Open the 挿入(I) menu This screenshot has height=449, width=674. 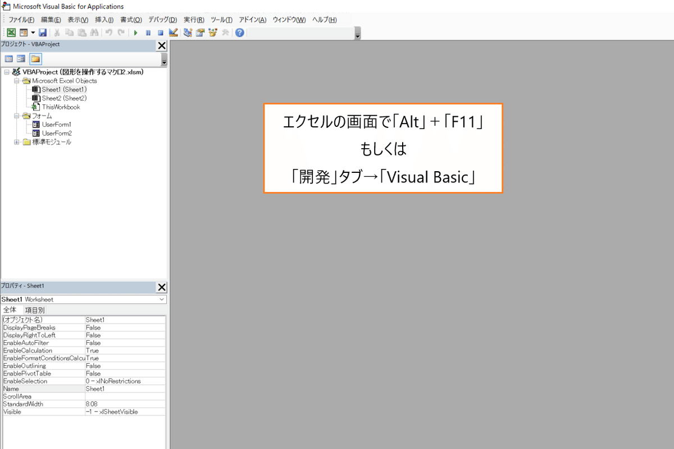[104, 20]
